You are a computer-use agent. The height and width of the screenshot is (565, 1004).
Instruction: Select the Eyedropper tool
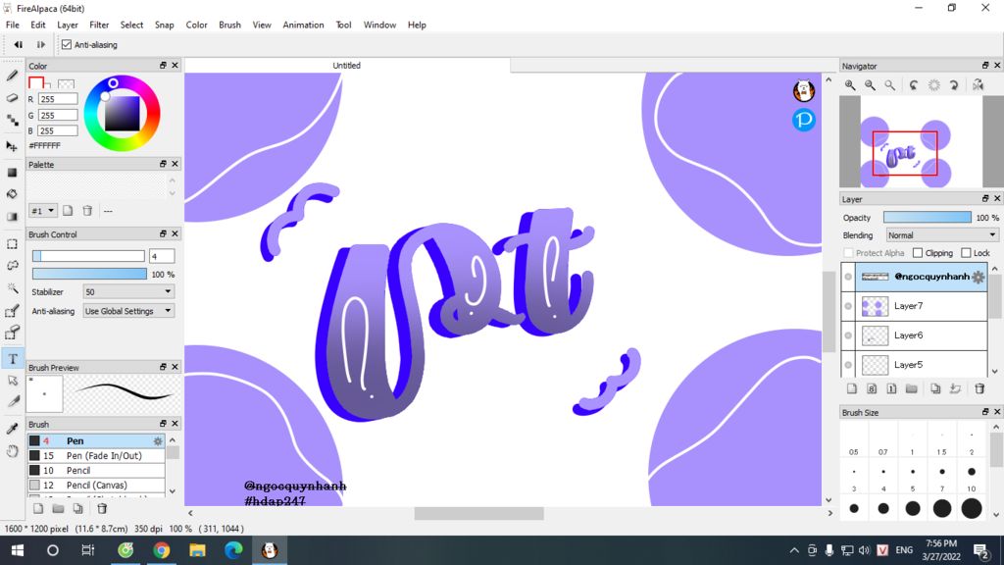point(12,429)
